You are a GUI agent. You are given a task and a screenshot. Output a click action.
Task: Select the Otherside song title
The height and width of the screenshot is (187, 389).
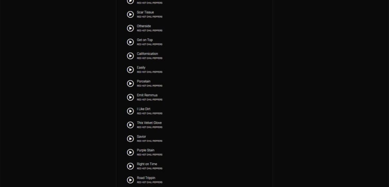pyautogui.click(x=144, y=26)
